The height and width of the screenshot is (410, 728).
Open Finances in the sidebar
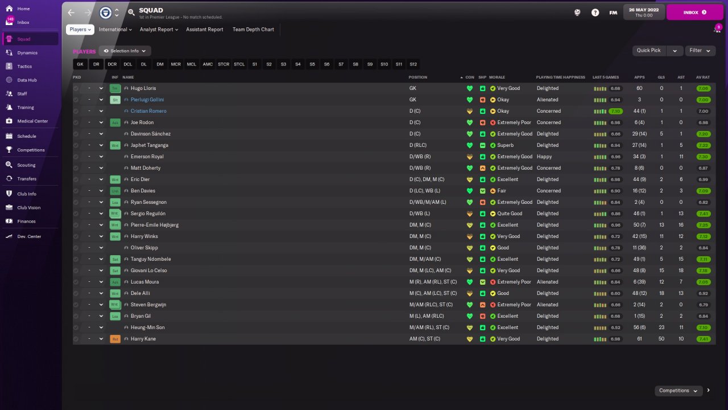click(x=31, y=222)
